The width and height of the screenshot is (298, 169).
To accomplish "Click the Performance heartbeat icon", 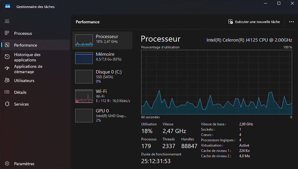I will pyautogui.click(x=7, y=45).
